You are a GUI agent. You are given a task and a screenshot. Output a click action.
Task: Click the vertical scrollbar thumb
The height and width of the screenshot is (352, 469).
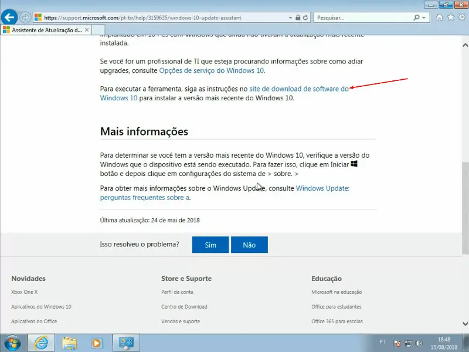point(465,208)
